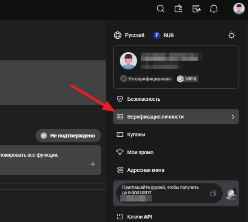Open notifications bell icon

213,9
